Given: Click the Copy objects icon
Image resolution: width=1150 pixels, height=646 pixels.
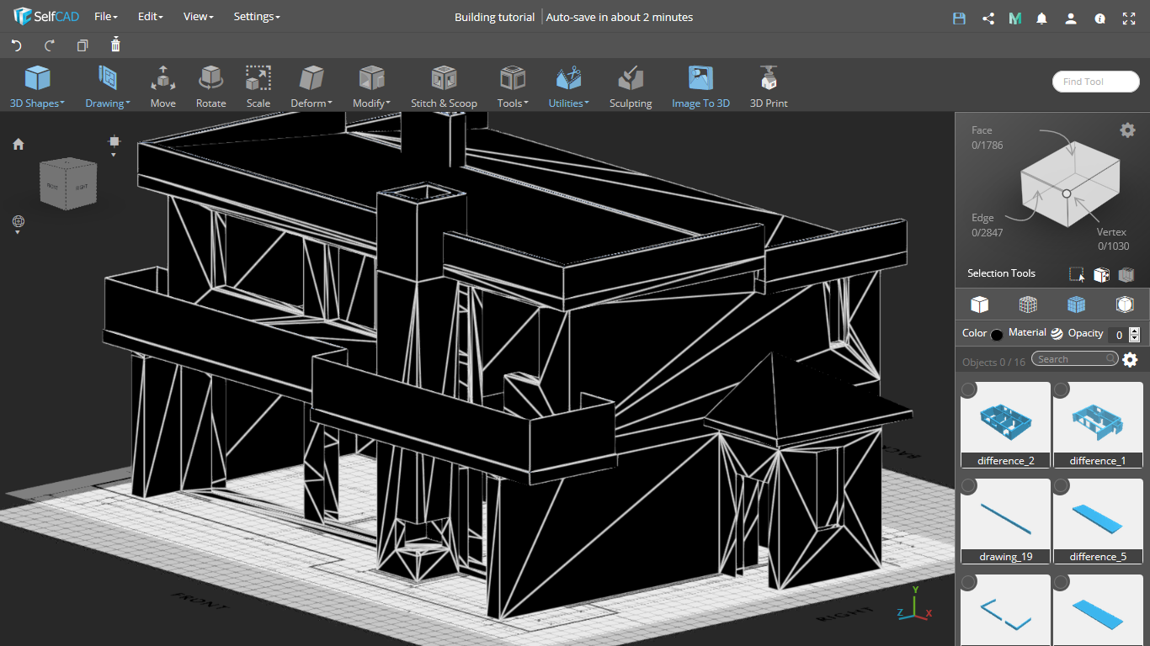Looking at the screenshot, I should [x=83, y=45].
